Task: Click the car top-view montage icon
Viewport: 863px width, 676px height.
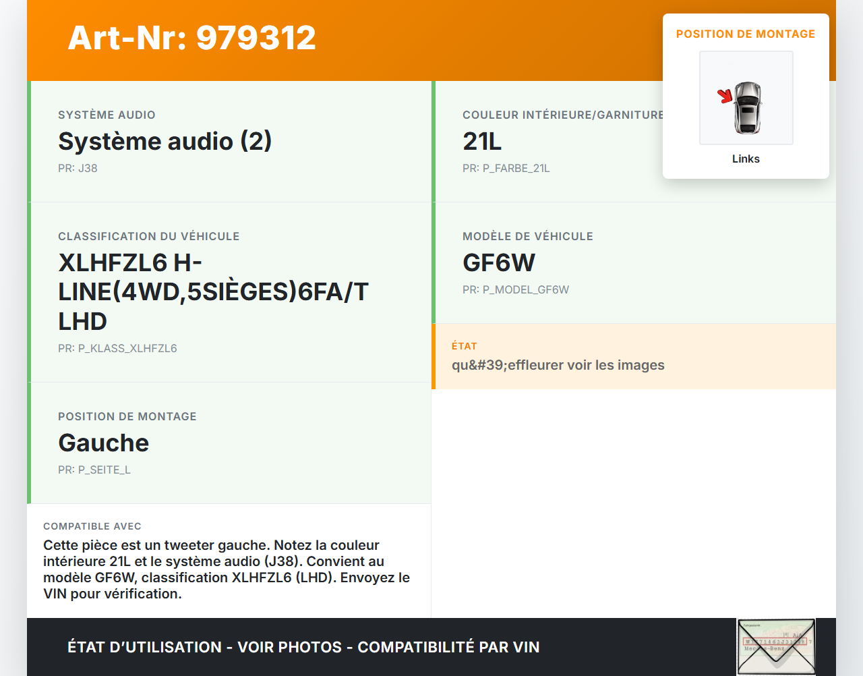Action: pyautogui.click(x=746, y=98)
